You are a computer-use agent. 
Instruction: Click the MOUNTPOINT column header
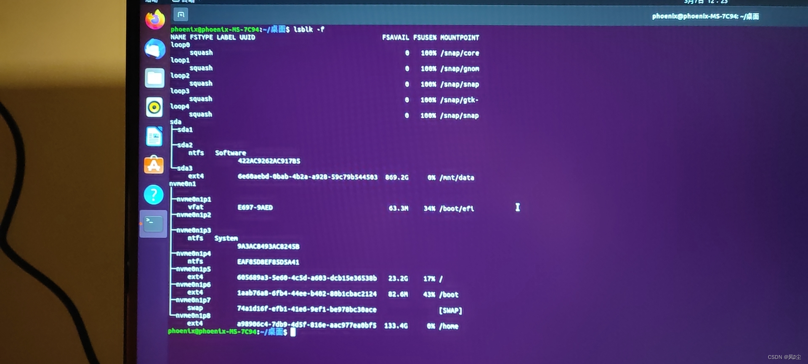(460, 37)
